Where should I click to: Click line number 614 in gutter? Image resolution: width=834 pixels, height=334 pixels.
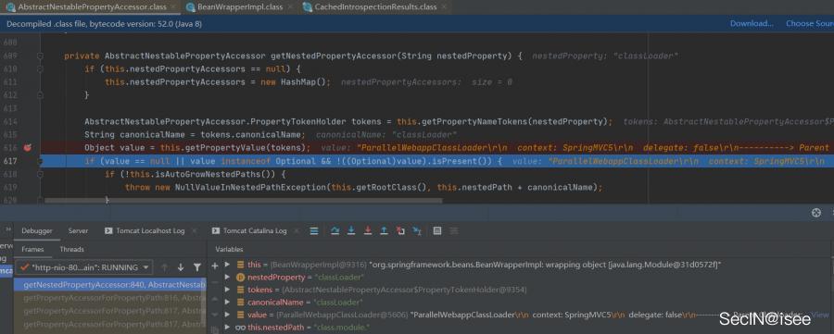click(x=10, y=121)
